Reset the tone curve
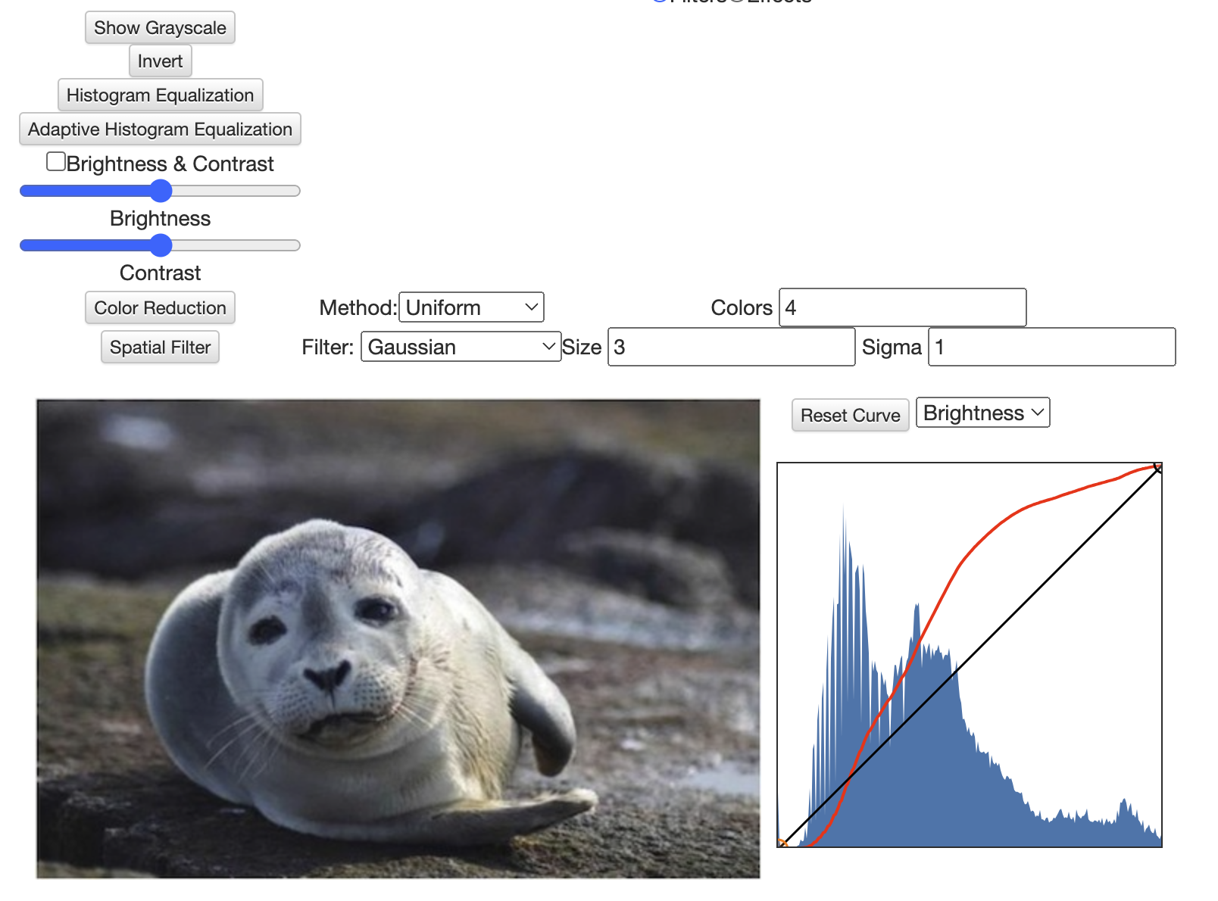Screen dimensions: 1218x901 click(850, 416)
